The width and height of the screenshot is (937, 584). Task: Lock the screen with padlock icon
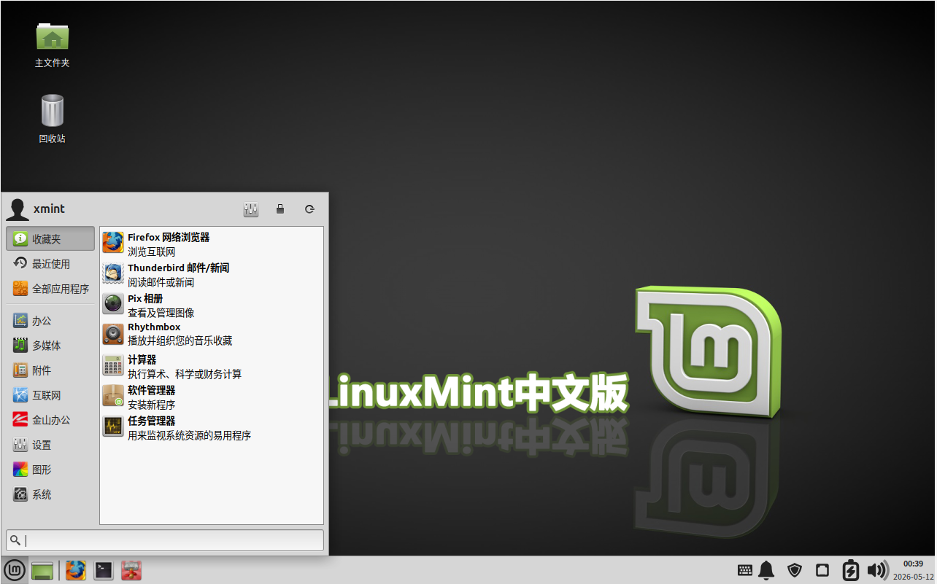[280, 209]
